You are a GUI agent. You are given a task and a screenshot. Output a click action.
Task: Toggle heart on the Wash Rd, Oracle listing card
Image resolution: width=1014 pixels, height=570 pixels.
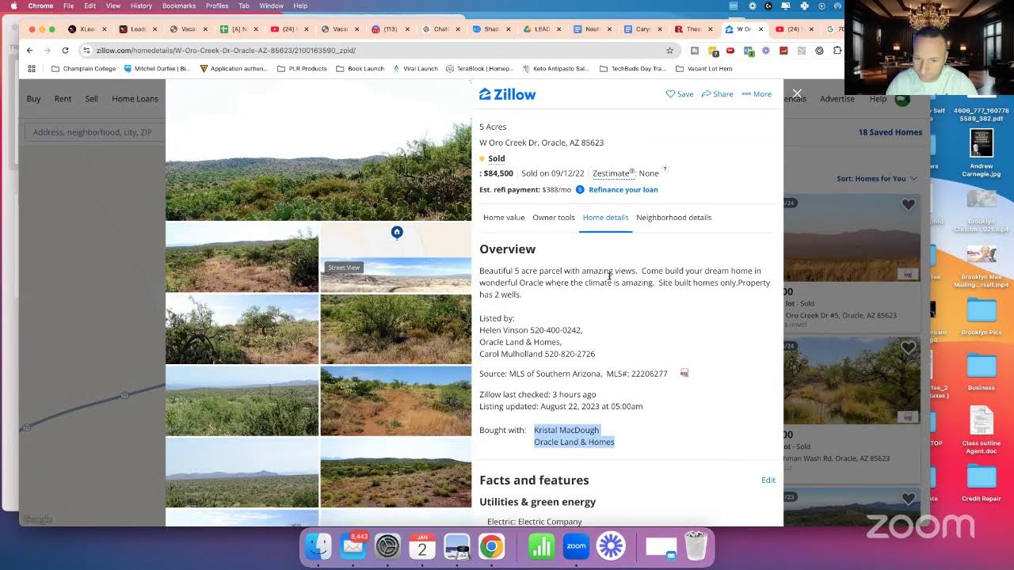(908, 348)
